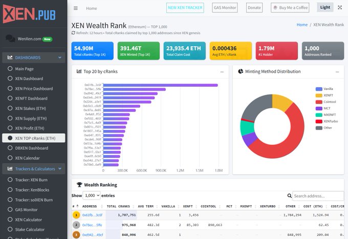The height and width of the screenshot is (239, 348).
Task: Select XEN TOP cRanks (ETH)
Action: (x=34, y=138)
